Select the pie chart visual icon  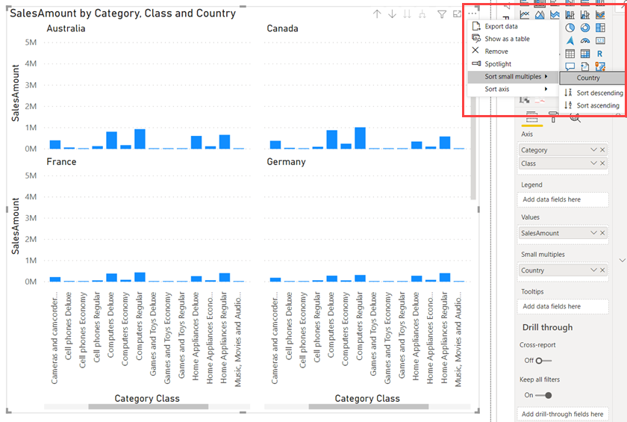[x=570, y=28]
